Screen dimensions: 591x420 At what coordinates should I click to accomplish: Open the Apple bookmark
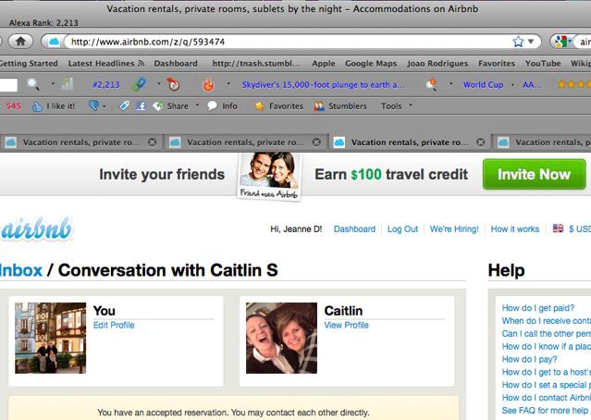click(324, 63)
